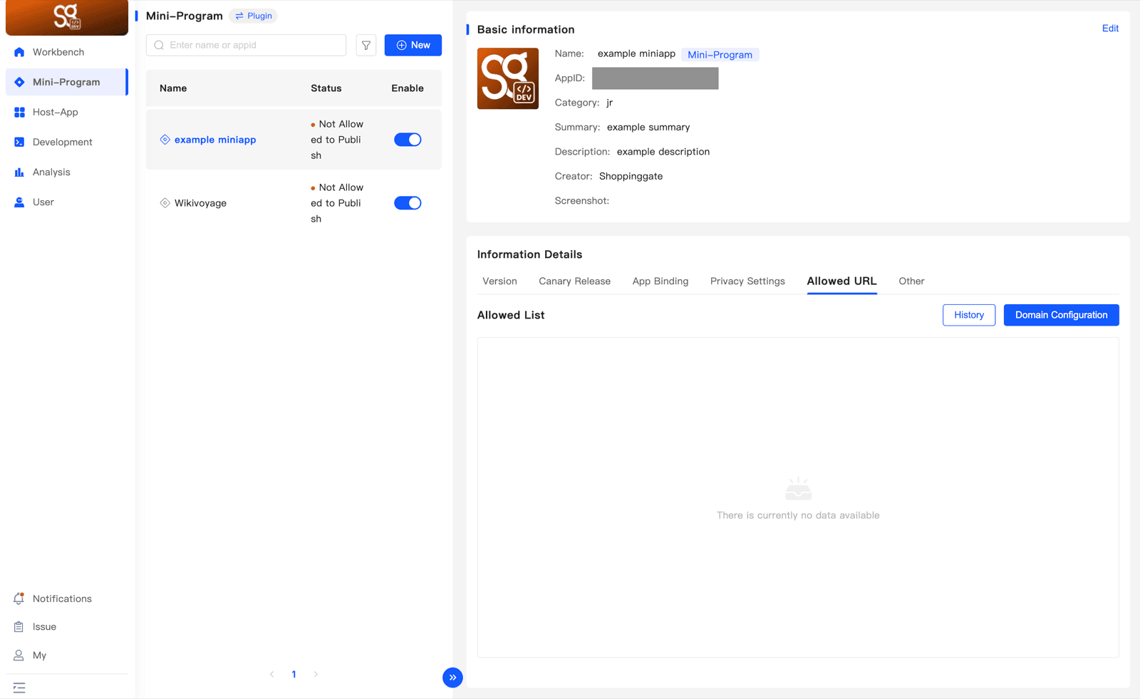Viewport: 1140px width, 699px height.
Task: Click the Mini-Program tag beside the name
Action: pyautogui.click(x=720, y=55)
